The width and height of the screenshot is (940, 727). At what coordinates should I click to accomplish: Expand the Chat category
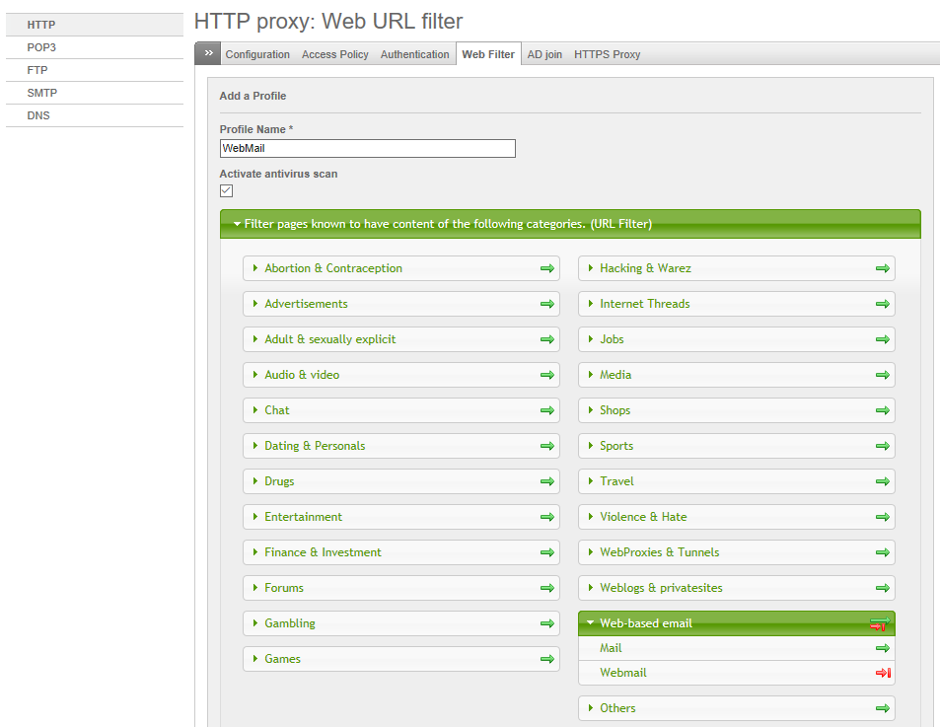click(277, 410)
